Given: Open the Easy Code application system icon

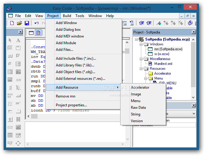Looking at the screenshot, I should [9, 8].
